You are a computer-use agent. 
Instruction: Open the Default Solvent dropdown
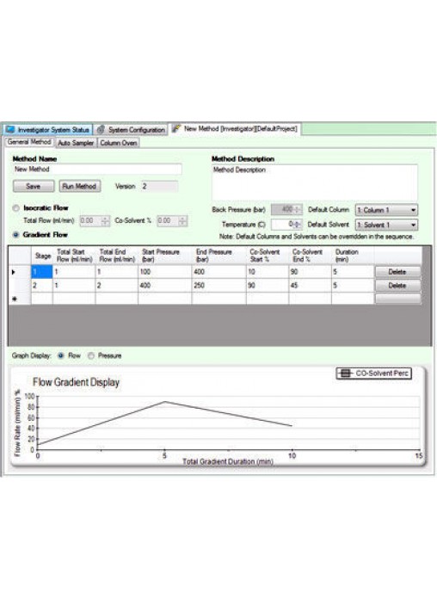[386, 225]
